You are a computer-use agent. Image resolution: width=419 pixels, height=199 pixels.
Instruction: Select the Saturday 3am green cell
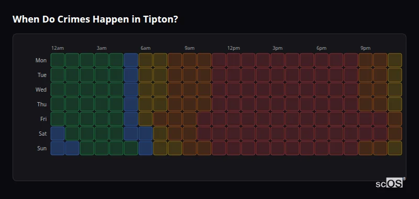(102, 134)
